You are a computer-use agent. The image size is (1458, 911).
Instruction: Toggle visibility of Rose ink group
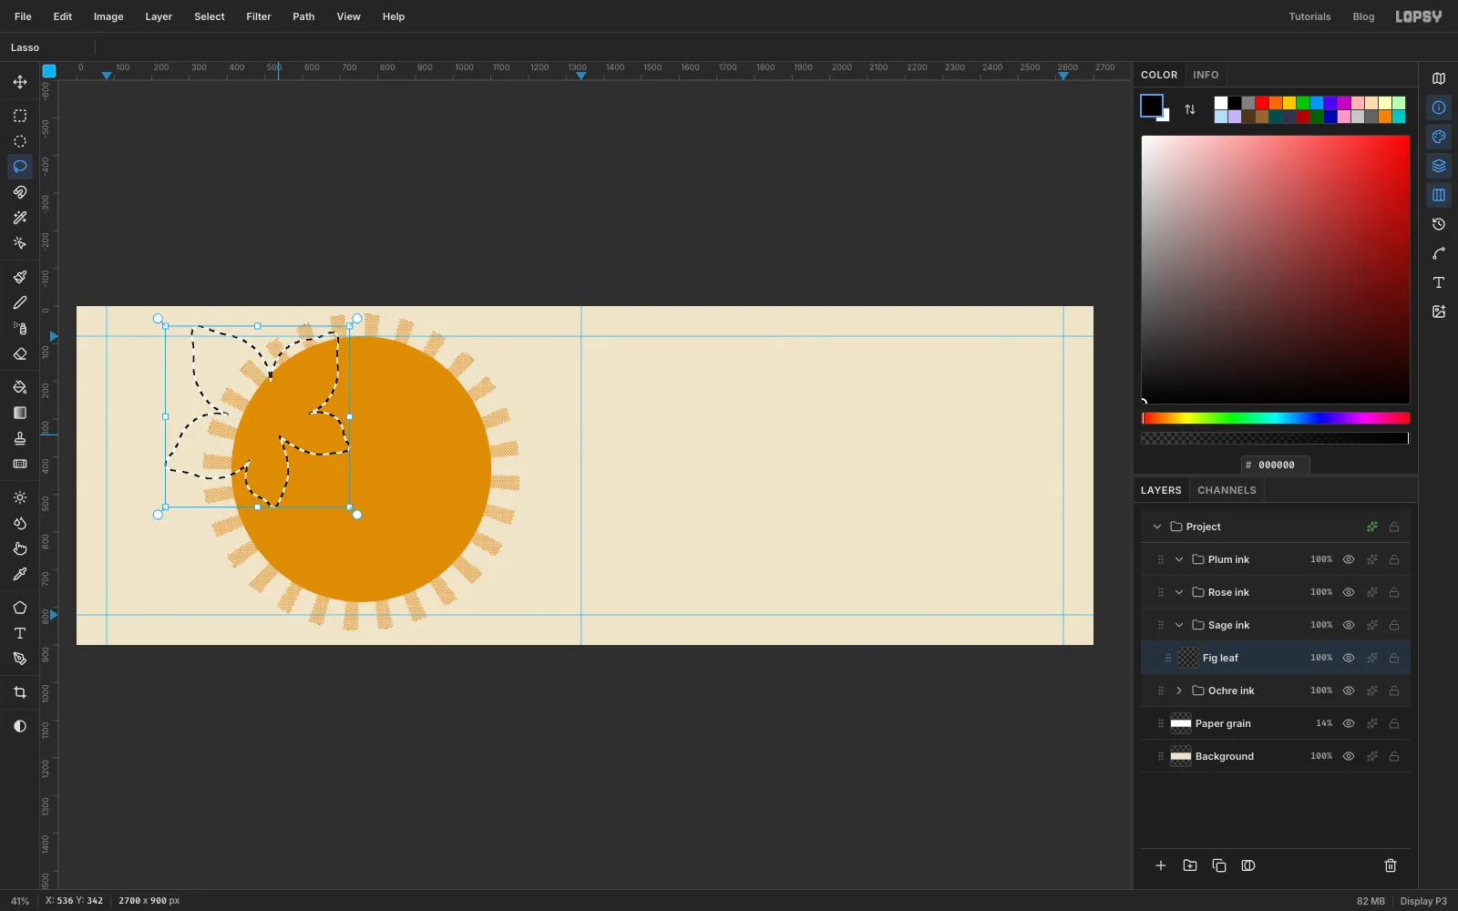click(1349, 592)
